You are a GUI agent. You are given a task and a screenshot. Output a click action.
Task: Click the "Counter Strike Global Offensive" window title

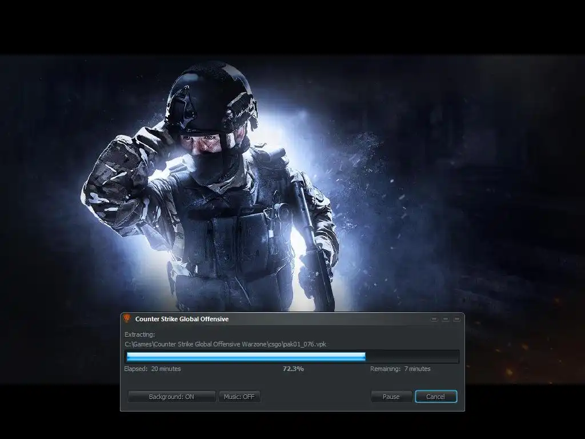(x=182, y=319)
